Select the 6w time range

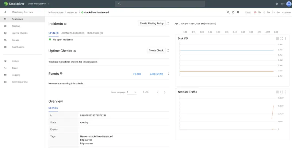pyautogui.click(x=278, y=12)
